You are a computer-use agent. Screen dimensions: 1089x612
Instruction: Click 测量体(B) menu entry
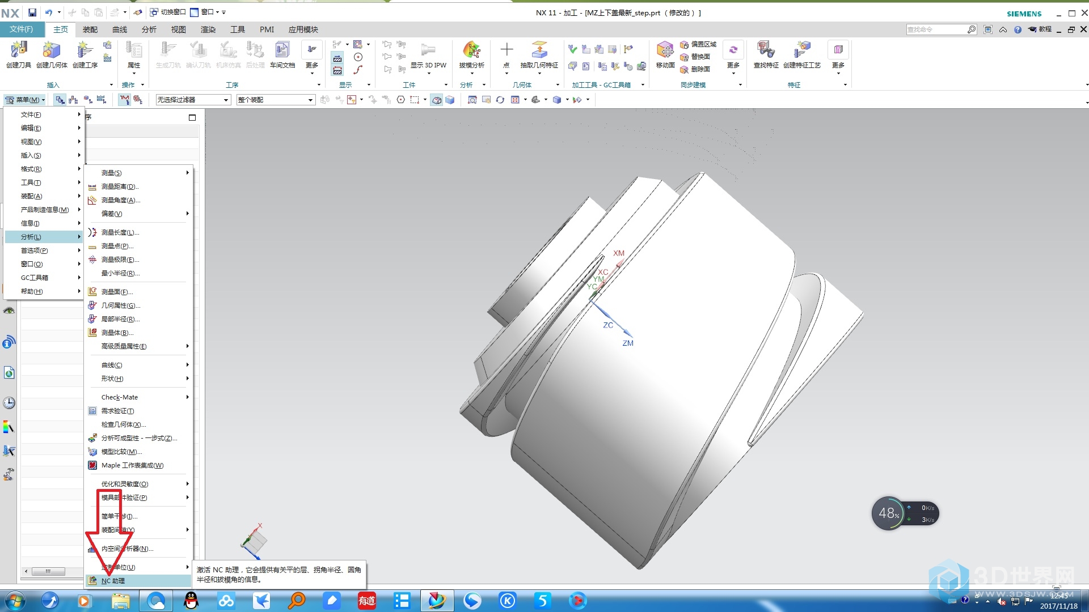pyautogui.click(x=139, y=333)
